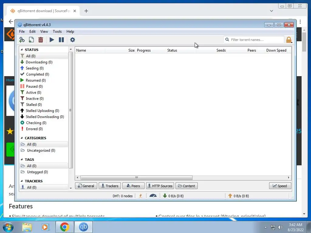The width and height of the screenshot is (311, 233).
Task: Click the magnifier icon in filter box
Action: [x=227, y=40]
